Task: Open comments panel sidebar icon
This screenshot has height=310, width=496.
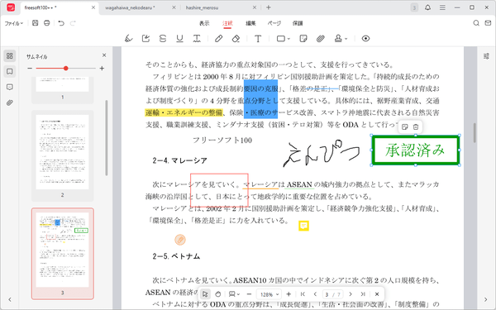Action: pos(9,87)
